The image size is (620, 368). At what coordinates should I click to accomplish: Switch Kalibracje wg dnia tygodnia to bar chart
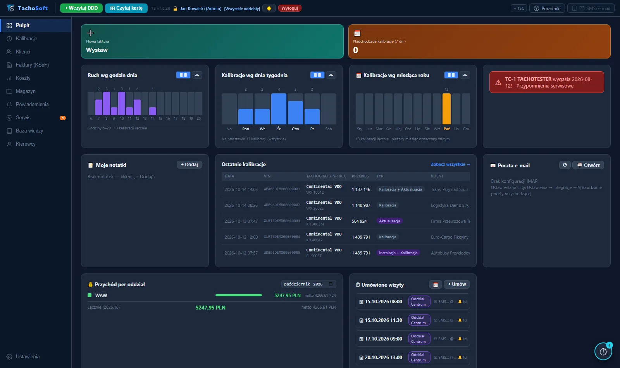point(317,75)
